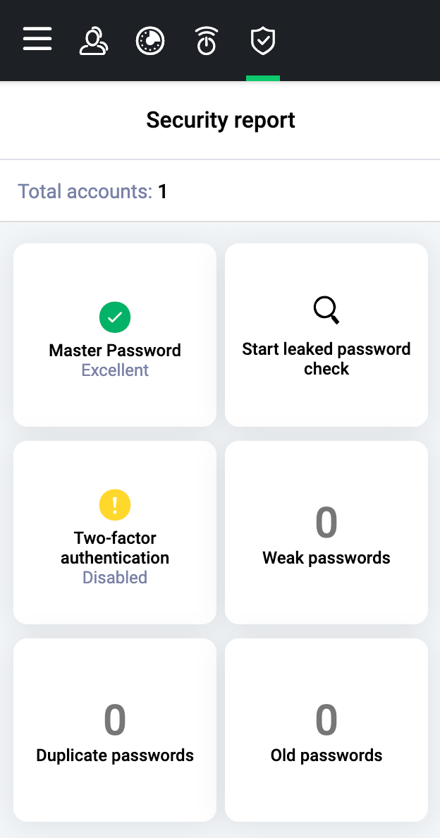View the Duplicate passwords label
The image size is (440, 838).
click(x=115, y=755)
